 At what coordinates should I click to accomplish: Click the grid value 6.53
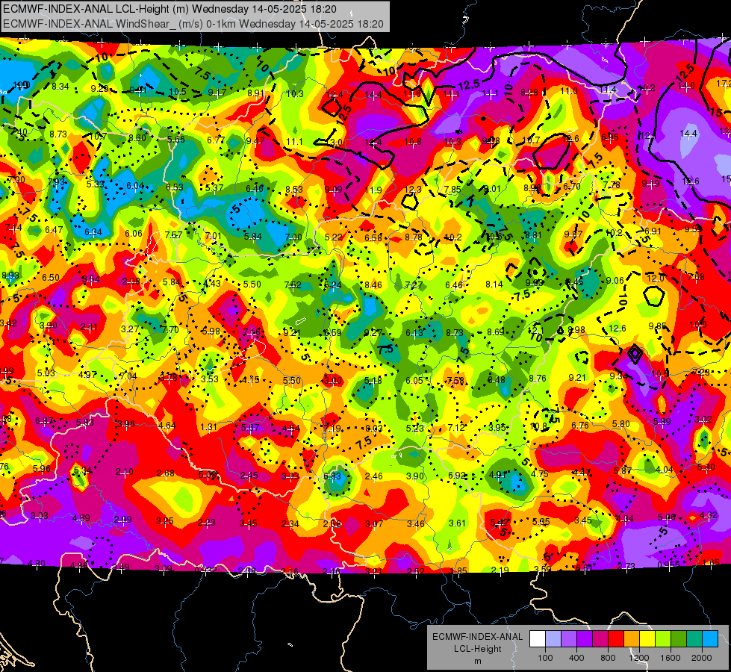pyautogui.click(x=175, y=187)
